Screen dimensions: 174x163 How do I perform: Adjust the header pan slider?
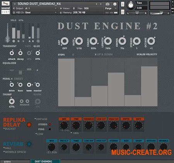(x=137, y=13)
